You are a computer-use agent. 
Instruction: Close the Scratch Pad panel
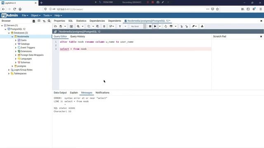pos(261,37)
